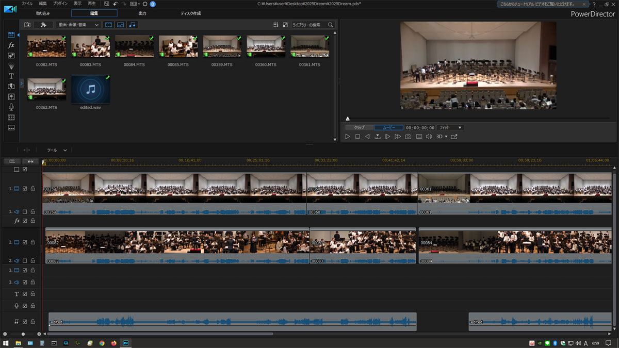Open the ファイル menu
The height and width of the screenshot is (348, 619).
point(27,4)
